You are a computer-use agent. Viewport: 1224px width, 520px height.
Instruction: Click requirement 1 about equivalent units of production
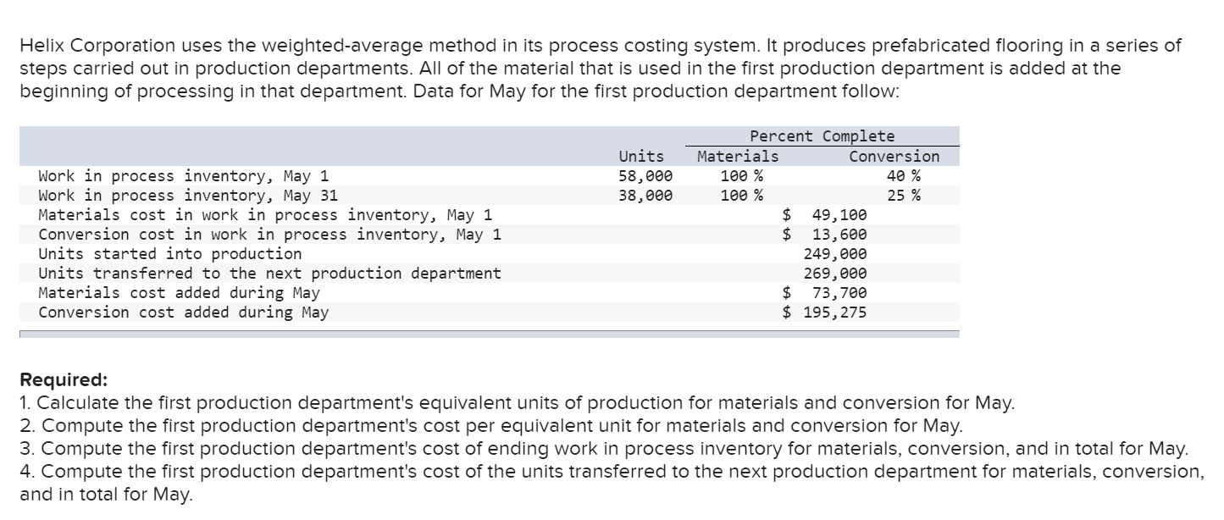[517, 401]
